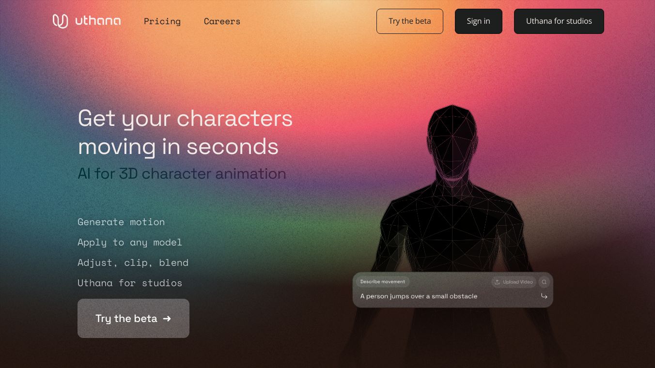Click the search magnifier icon in prompt box
Viewport: 655px width, 368px height.
(544, 282)
